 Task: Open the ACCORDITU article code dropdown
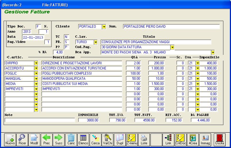[36, 68]
